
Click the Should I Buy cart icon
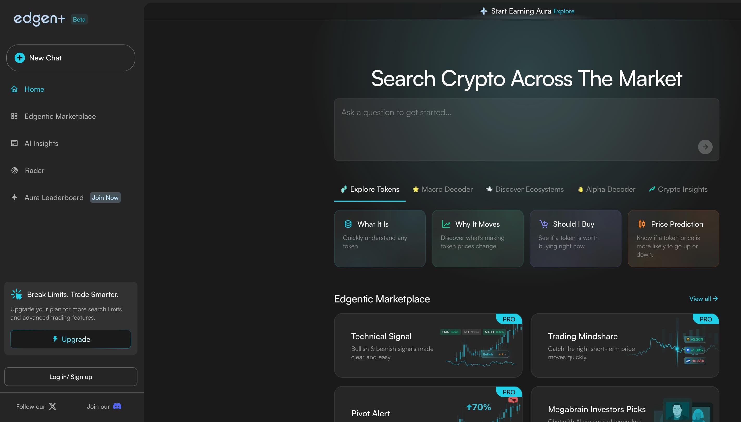pyautogui.click(x=544, y=224)
